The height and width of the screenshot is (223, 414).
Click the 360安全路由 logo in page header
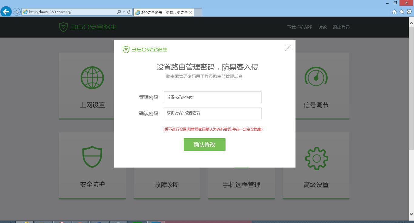point(88,27)
